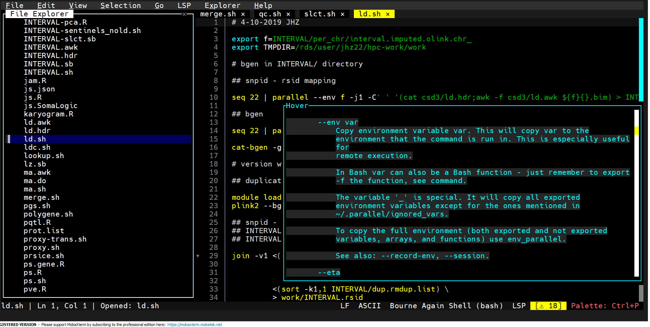Switch to the slct.sh tab
Viewport: 650px width, 327px height.
coord(319,14)
